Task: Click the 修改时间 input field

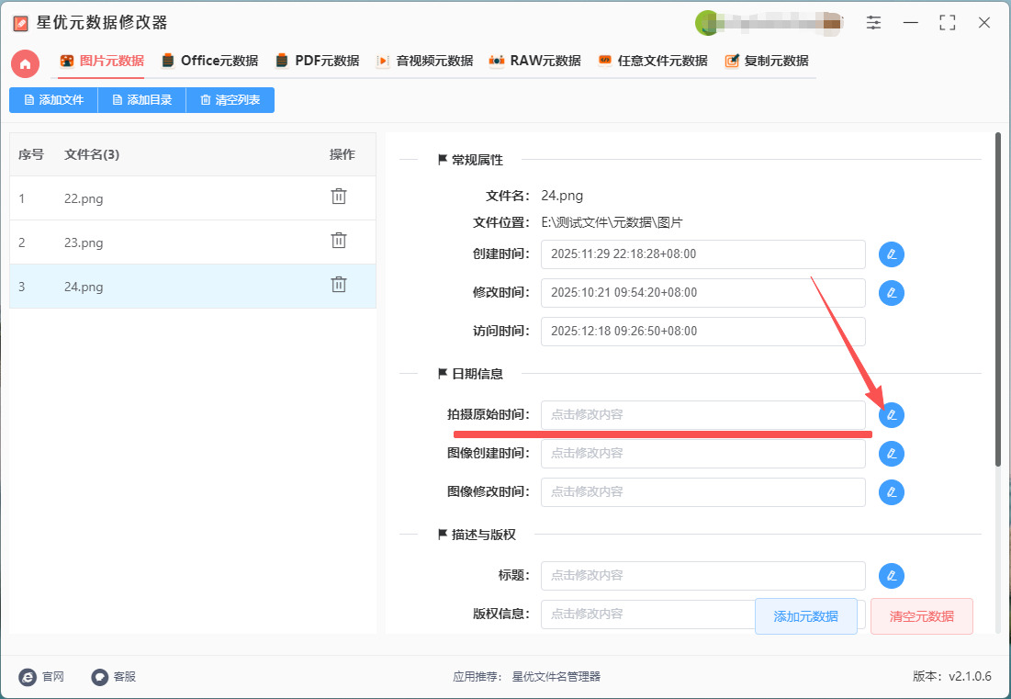Action: tap(702, 293)
